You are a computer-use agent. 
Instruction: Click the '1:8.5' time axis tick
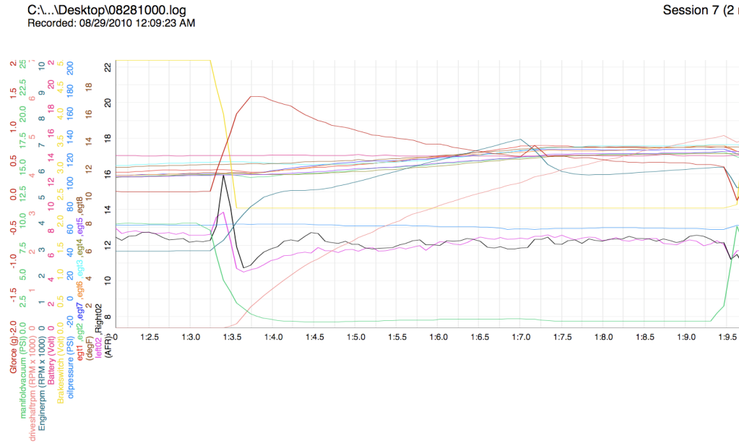coord(645,337)
